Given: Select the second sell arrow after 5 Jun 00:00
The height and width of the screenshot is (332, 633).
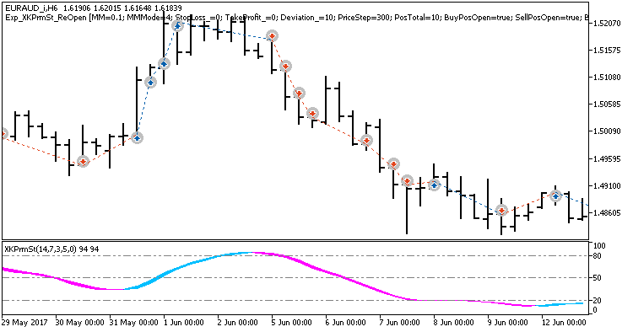Looking at the screenshot, I should click(285, 66).
